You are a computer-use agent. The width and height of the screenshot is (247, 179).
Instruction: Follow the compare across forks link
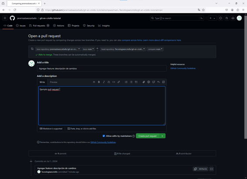[x=132, y=40]
